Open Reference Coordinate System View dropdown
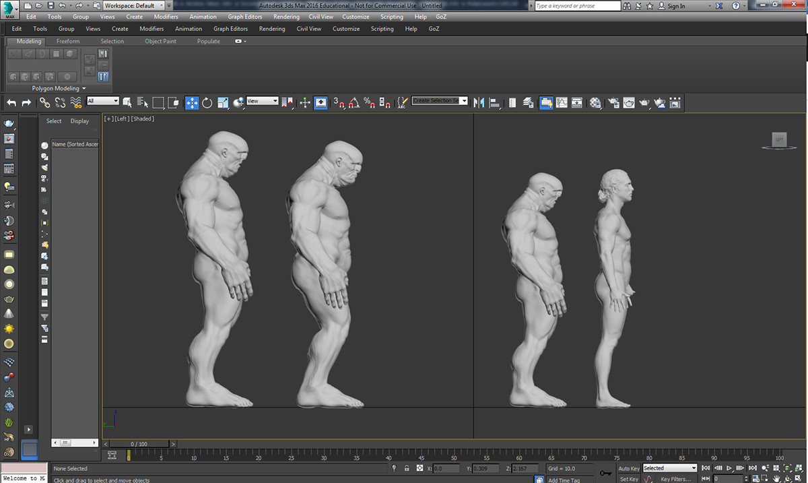Screen dimensions: 808x483 [263, 101]
